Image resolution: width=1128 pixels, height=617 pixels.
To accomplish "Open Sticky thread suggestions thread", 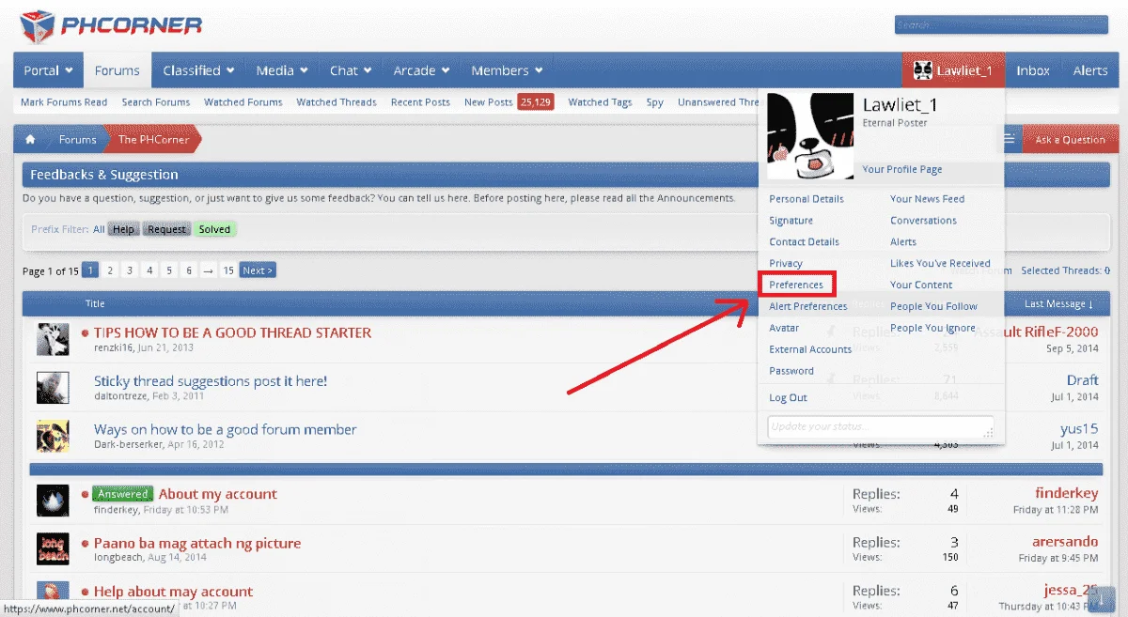I will click(x=211, y=381).
